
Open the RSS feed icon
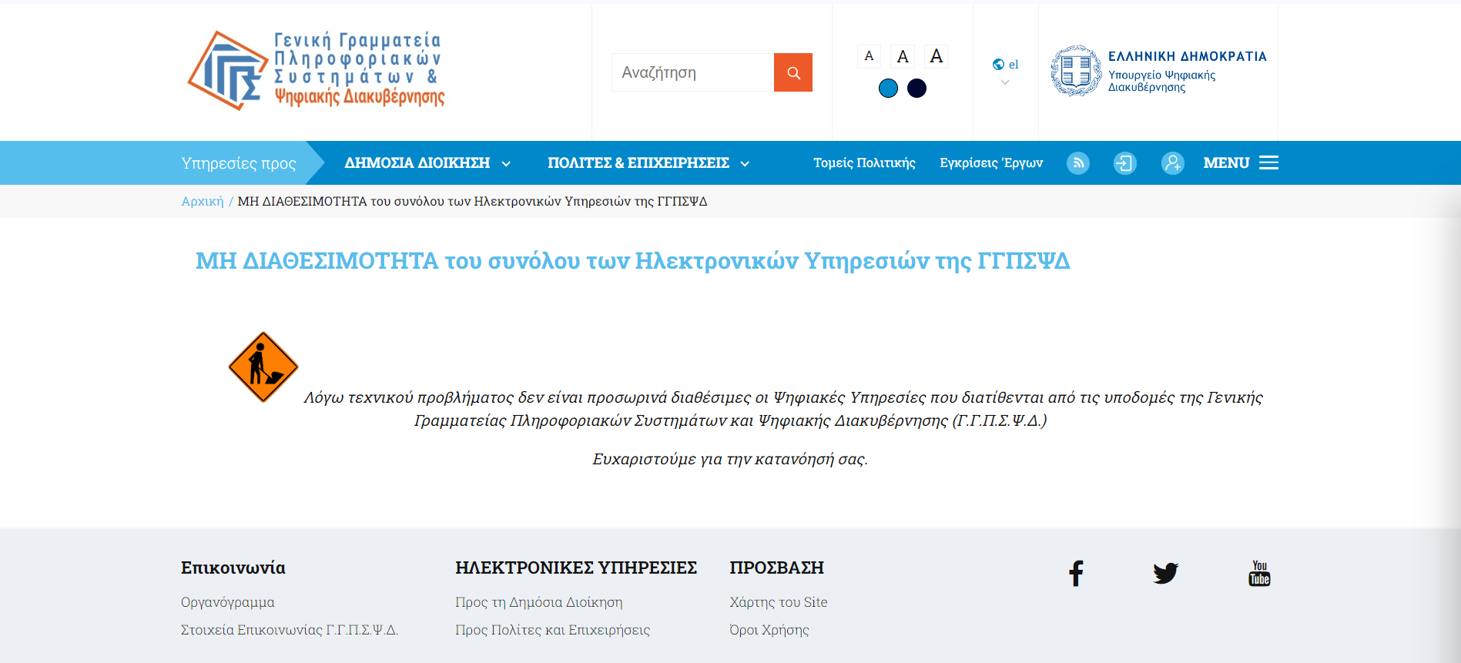point(1077,163)
